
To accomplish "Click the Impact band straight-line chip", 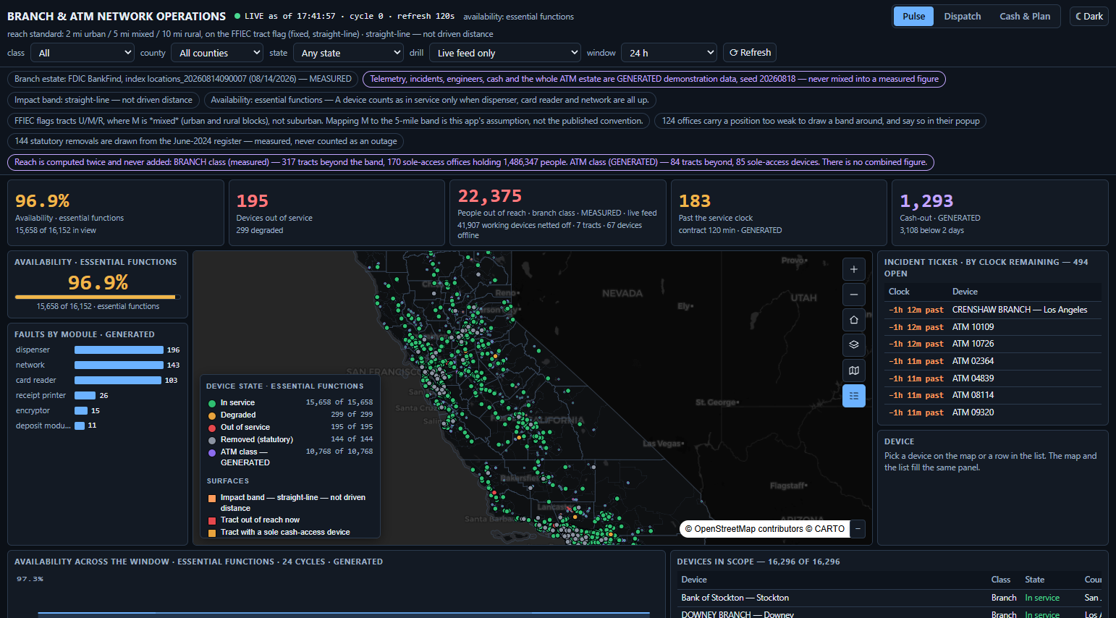I will click(x=103, y=100).
